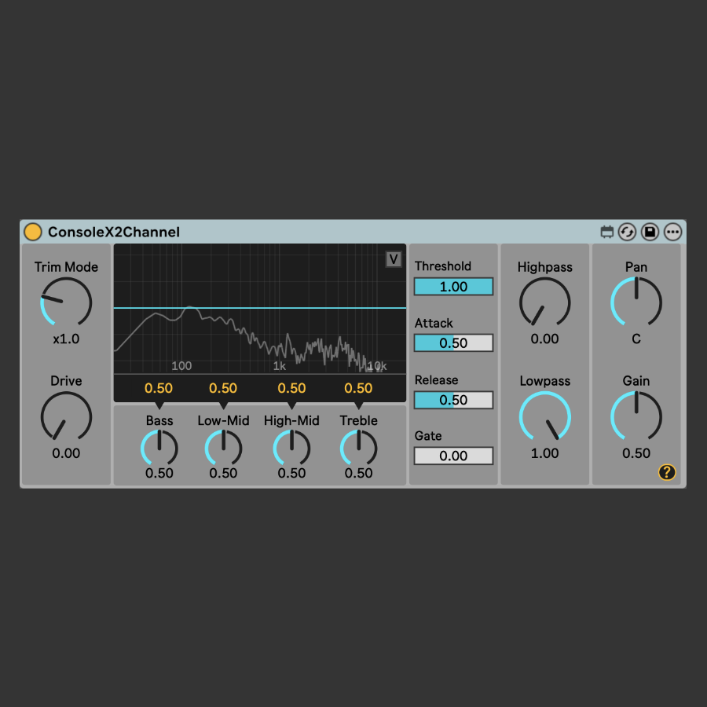Toggle the ConsoleX2Channel device activator

point(33,232)
